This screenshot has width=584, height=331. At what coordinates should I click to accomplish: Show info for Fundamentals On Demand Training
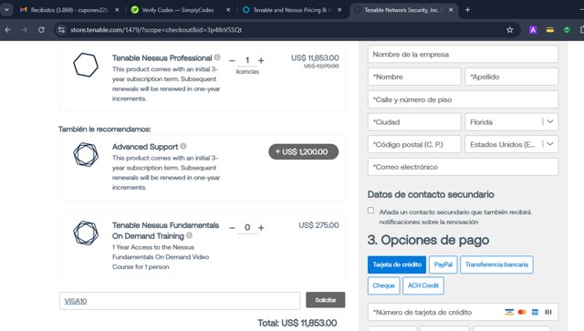pos(189,235)
